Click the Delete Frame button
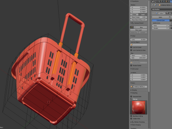 click(x=134, y=33)
